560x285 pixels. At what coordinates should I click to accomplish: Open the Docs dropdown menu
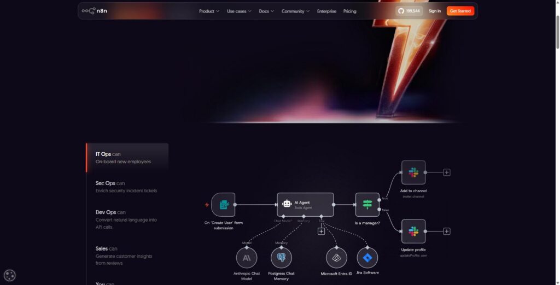(x=266, y=11)
